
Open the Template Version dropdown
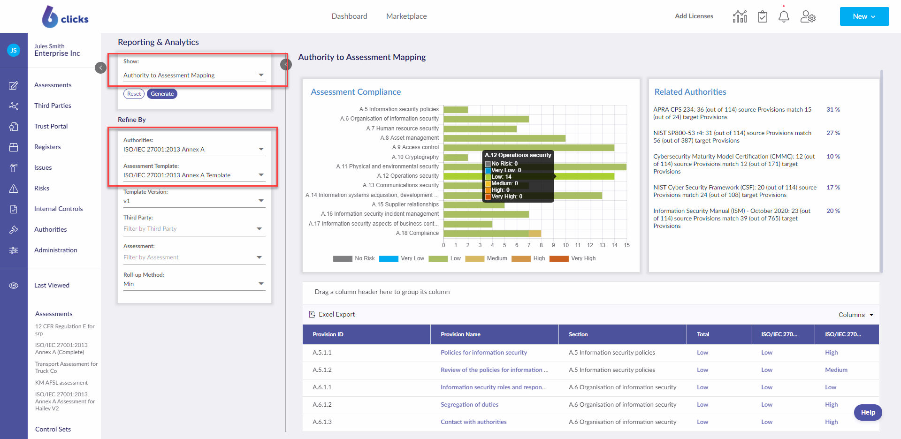click(x=194, y=201)
